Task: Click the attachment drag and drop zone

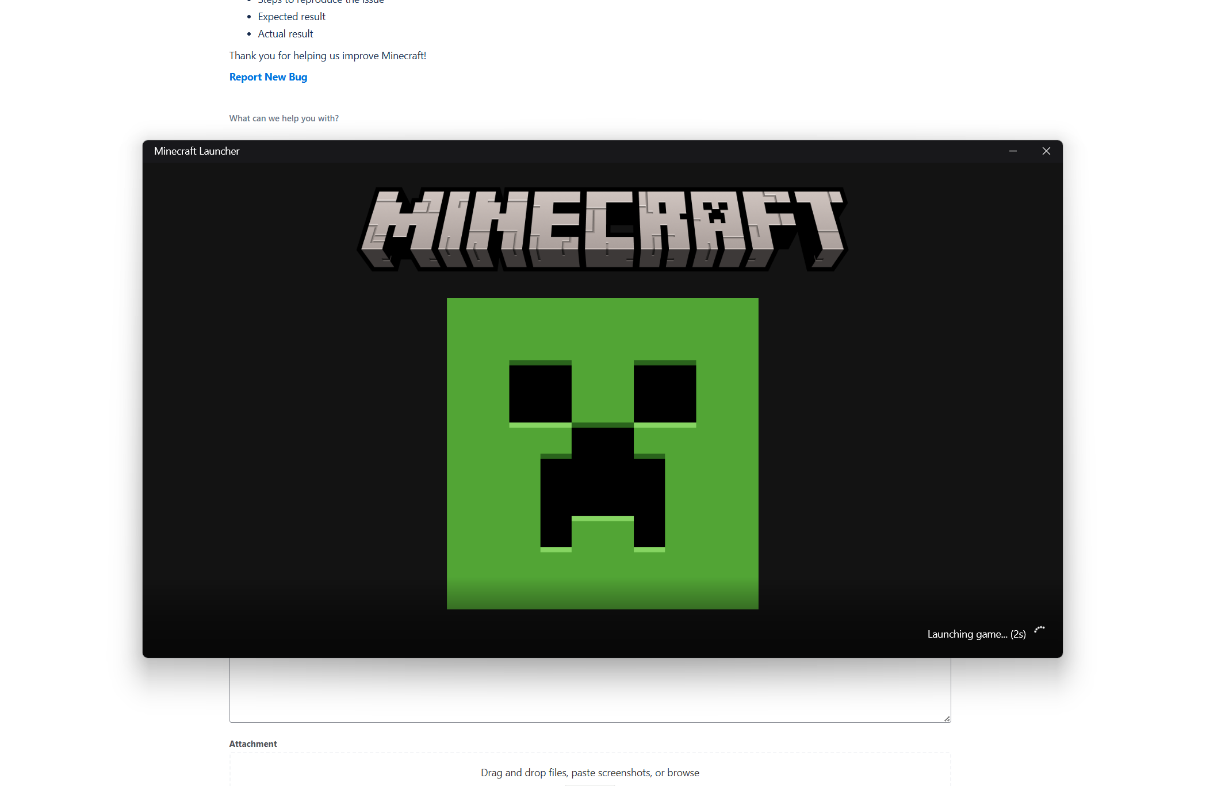Action: [x=589, y=772]
